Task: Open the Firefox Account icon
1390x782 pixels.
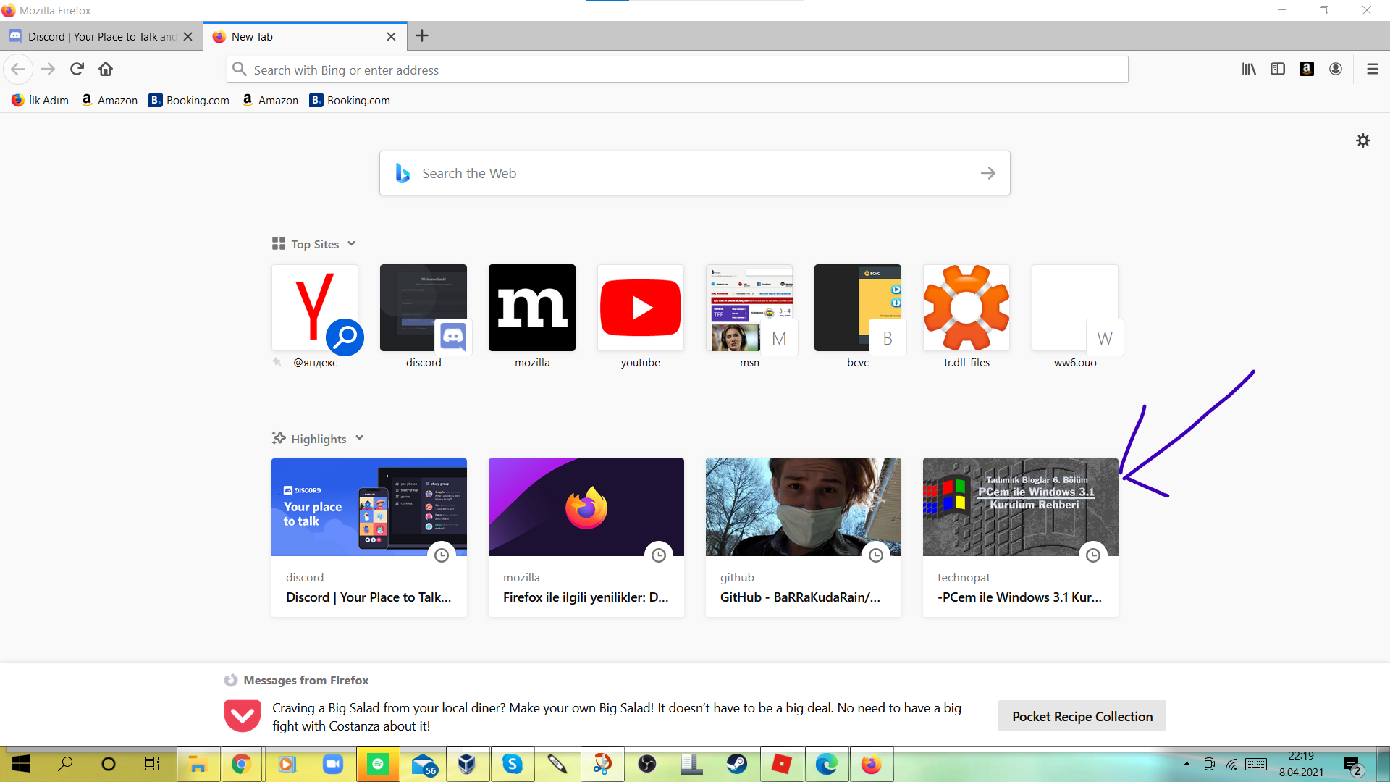Action: coord(1336,70)
